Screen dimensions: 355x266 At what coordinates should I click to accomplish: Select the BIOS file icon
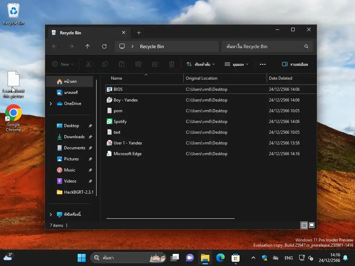coord(109,89)
